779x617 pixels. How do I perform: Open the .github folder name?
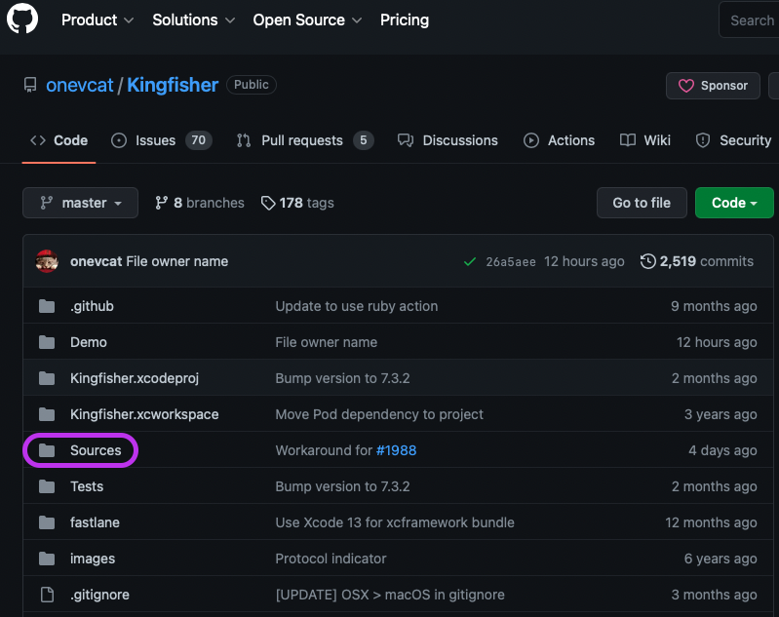point(92,306)
